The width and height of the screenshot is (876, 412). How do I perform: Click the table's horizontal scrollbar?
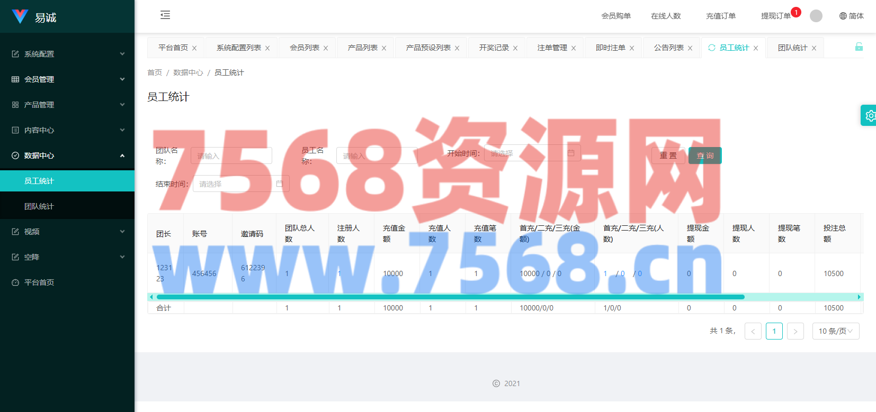450,297
